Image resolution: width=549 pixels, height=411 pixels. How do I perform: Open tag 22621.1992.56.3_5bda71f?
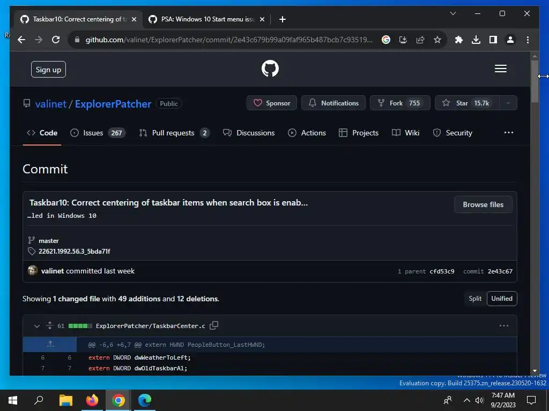point(74,252)
